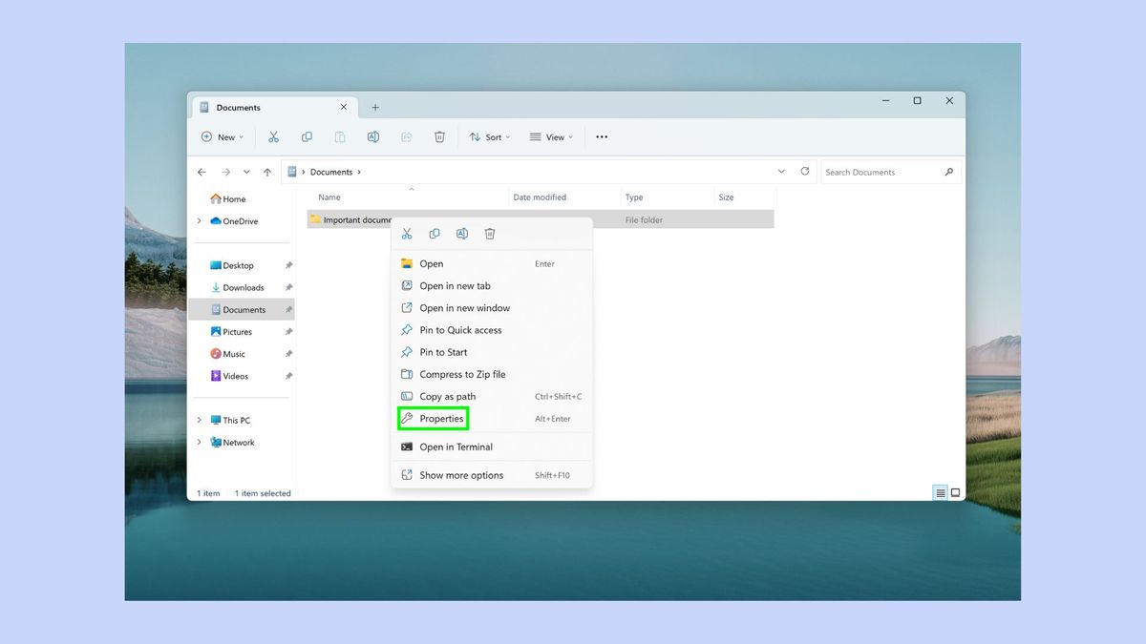Screen dimensions: 1146x644
Task: Click the back navigation button
Action: 202,172
